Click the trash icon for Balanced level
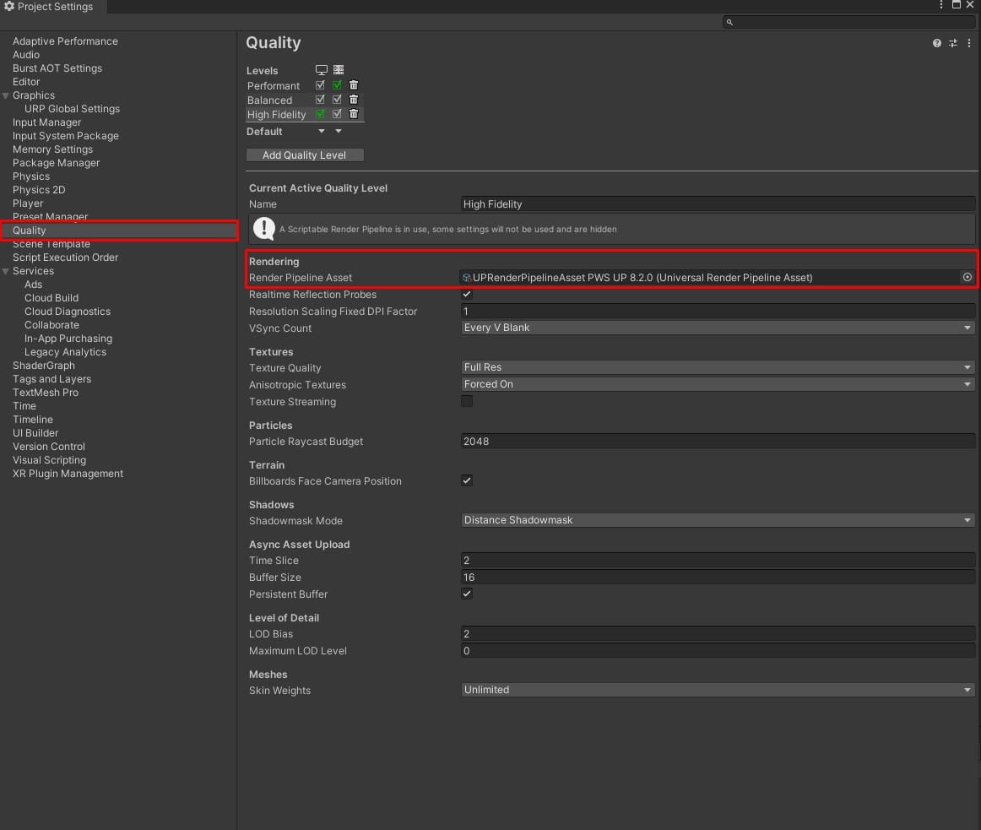Viewport: 981px width, 830px height. (x=354, y=100)
